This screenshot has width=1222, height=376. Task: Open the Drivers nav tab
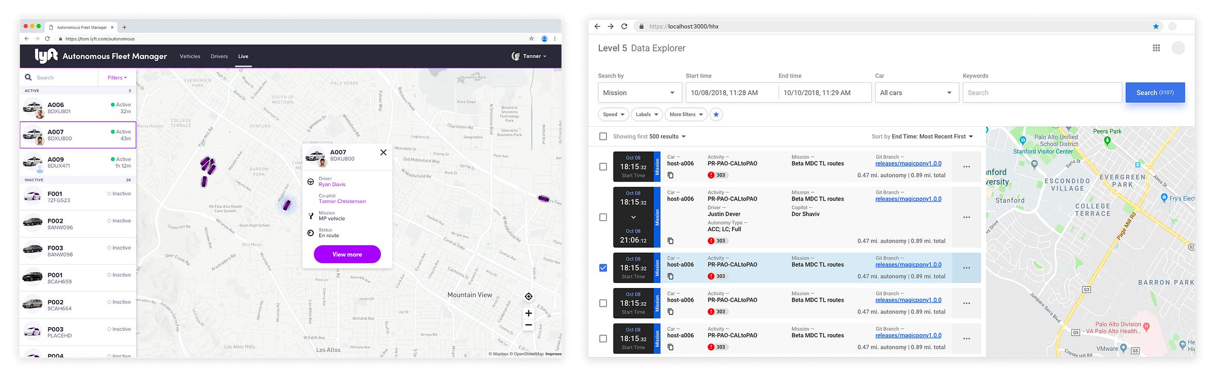pos(219,56)
